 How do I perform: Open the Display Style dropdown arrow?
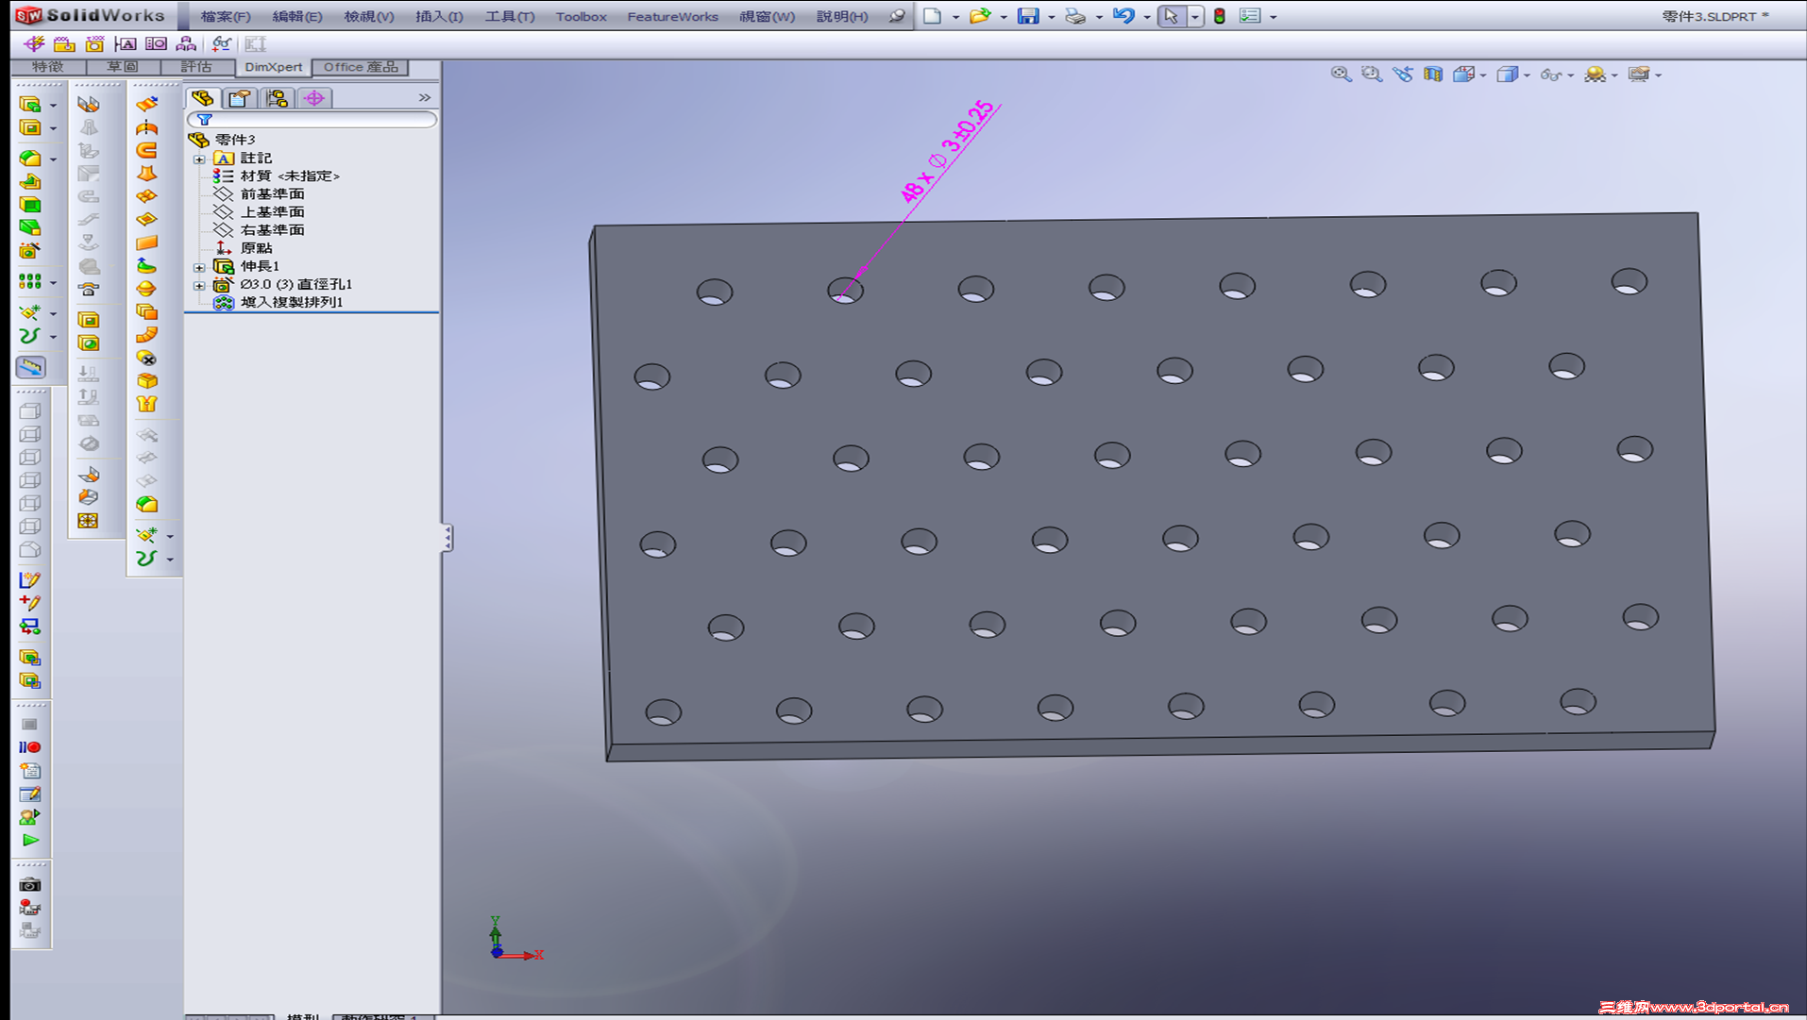(x=1527, y=75)
